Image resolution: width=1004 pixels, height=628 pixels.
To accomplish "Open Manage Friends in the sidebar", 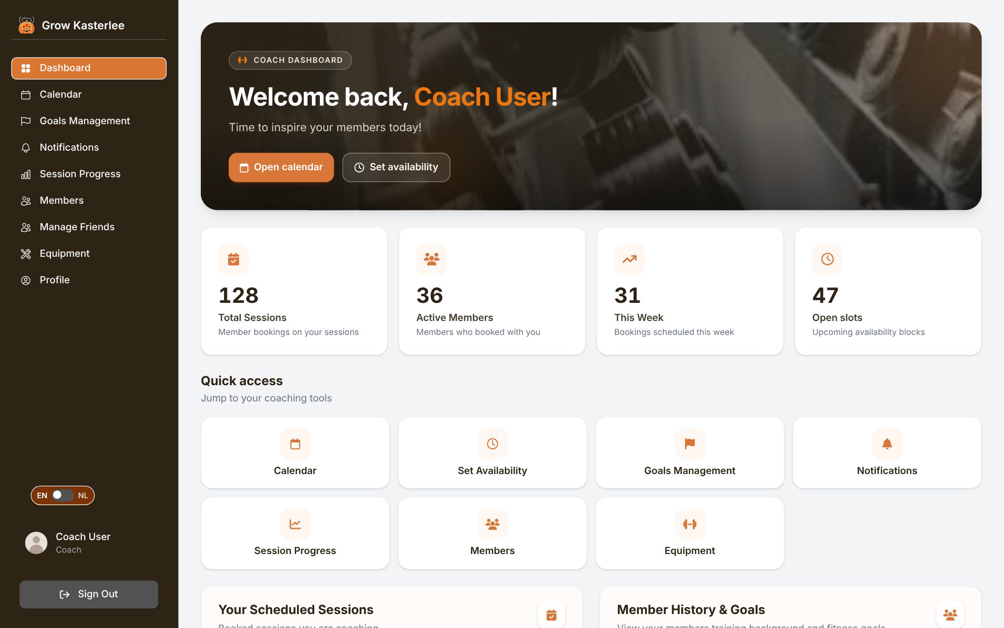I will 89,227.
